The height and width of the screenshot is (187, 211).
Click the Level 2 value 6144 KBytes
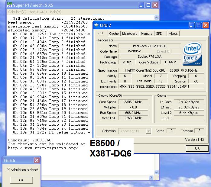pyautogui.click(x=189, y=113)
